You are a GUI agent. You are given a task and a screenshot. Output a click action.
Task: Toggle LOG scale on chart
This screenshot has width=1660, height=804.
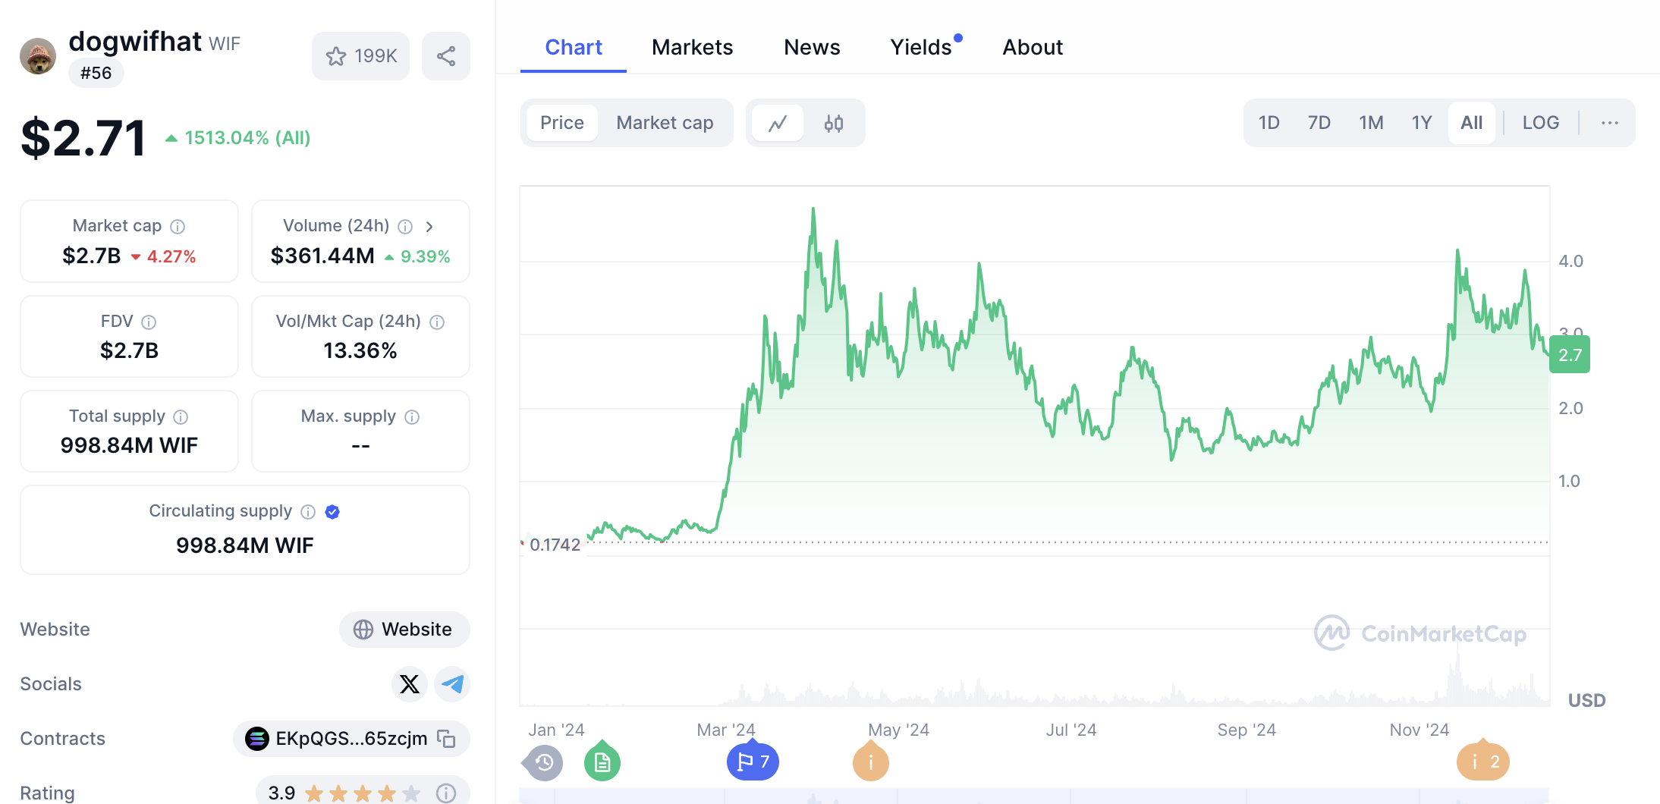pos(1541,123)
